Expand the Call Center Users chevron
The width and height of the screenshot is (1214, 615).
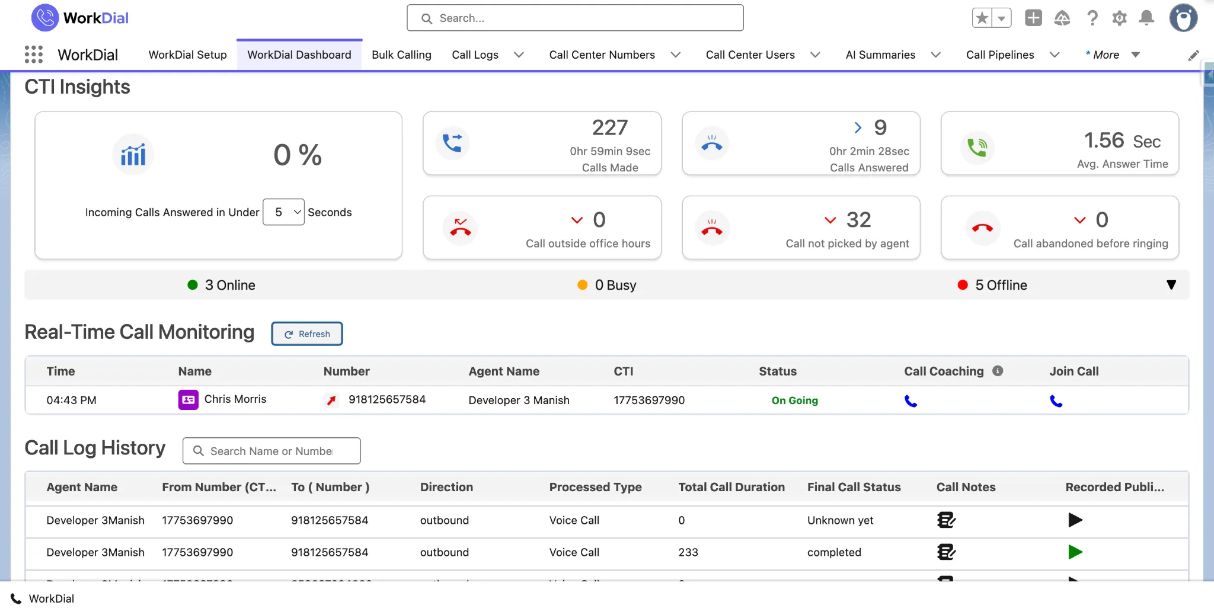[815, 55]
